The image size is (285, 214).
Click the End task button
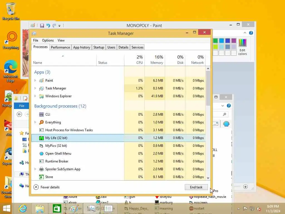click(x=196, y=187)
